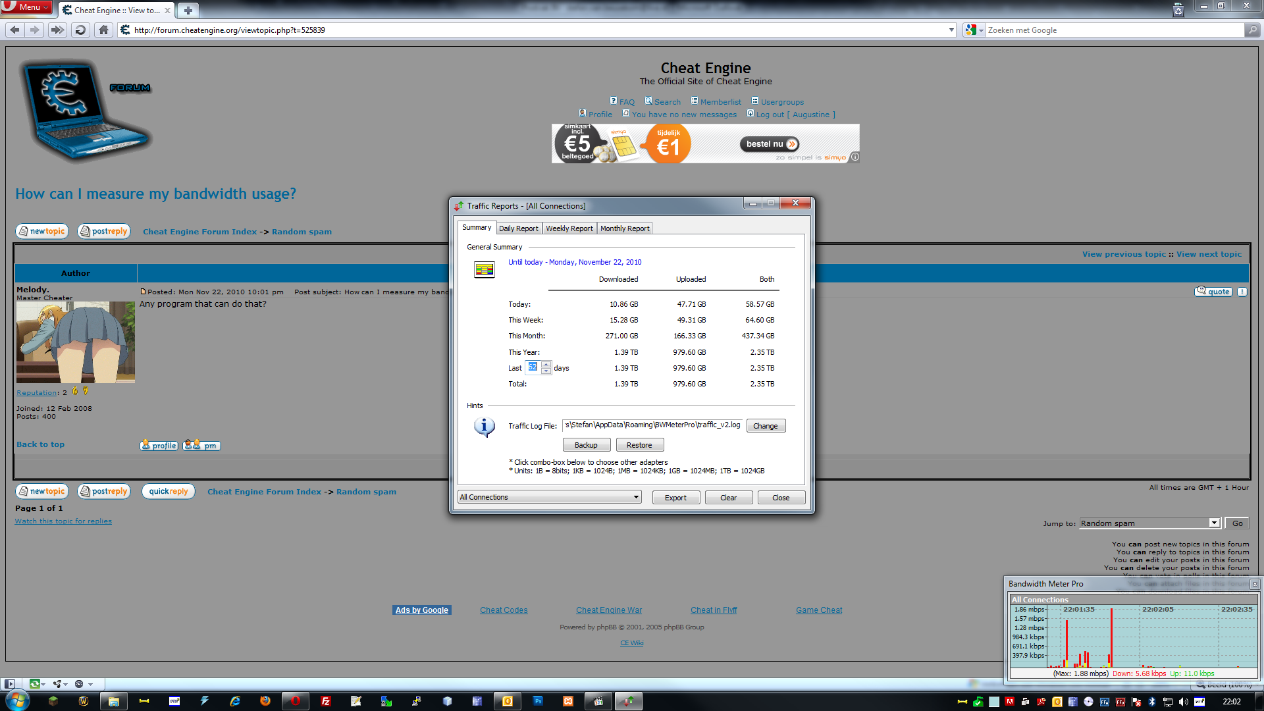Open the Watch this topic for replies link
This screenshot has width=1264, height=711.
63,521
